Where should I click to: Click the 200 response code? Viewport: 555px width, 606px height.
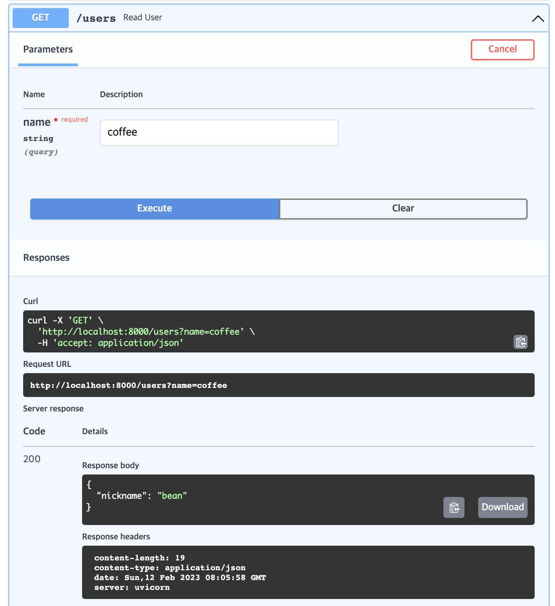(32, 459)
